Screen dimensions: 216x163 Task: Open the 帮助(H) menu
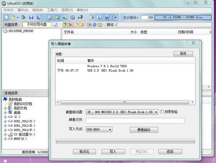click(82, 10)
